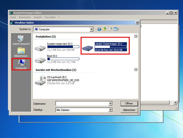183x138 pixels.
Task: Open the Bibliotheken location
Action: [x=21, y=52]
